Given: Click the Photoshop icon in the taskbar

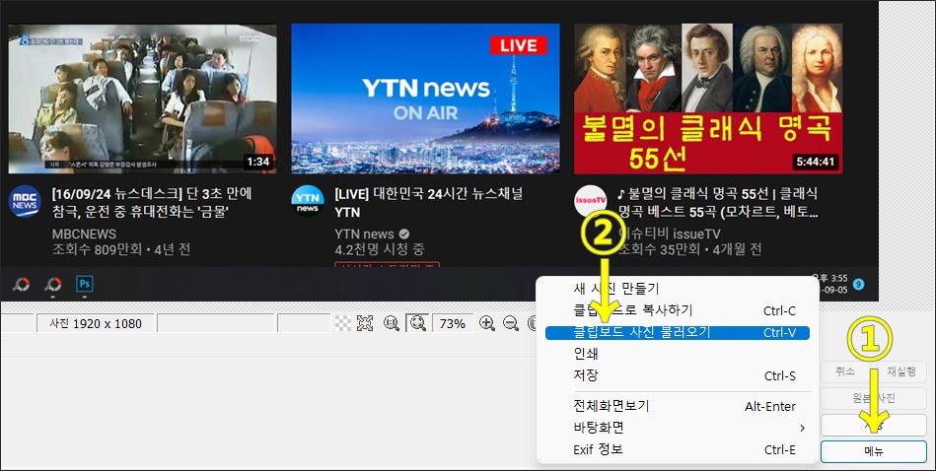Looking at the screenshot, I should 84,284.
